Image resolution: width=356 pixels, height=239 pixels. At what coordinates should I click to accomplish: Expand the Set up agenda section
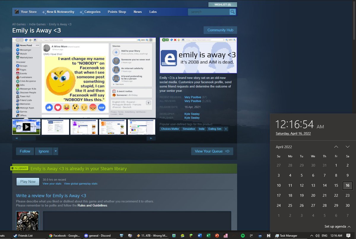click(338, 227)
